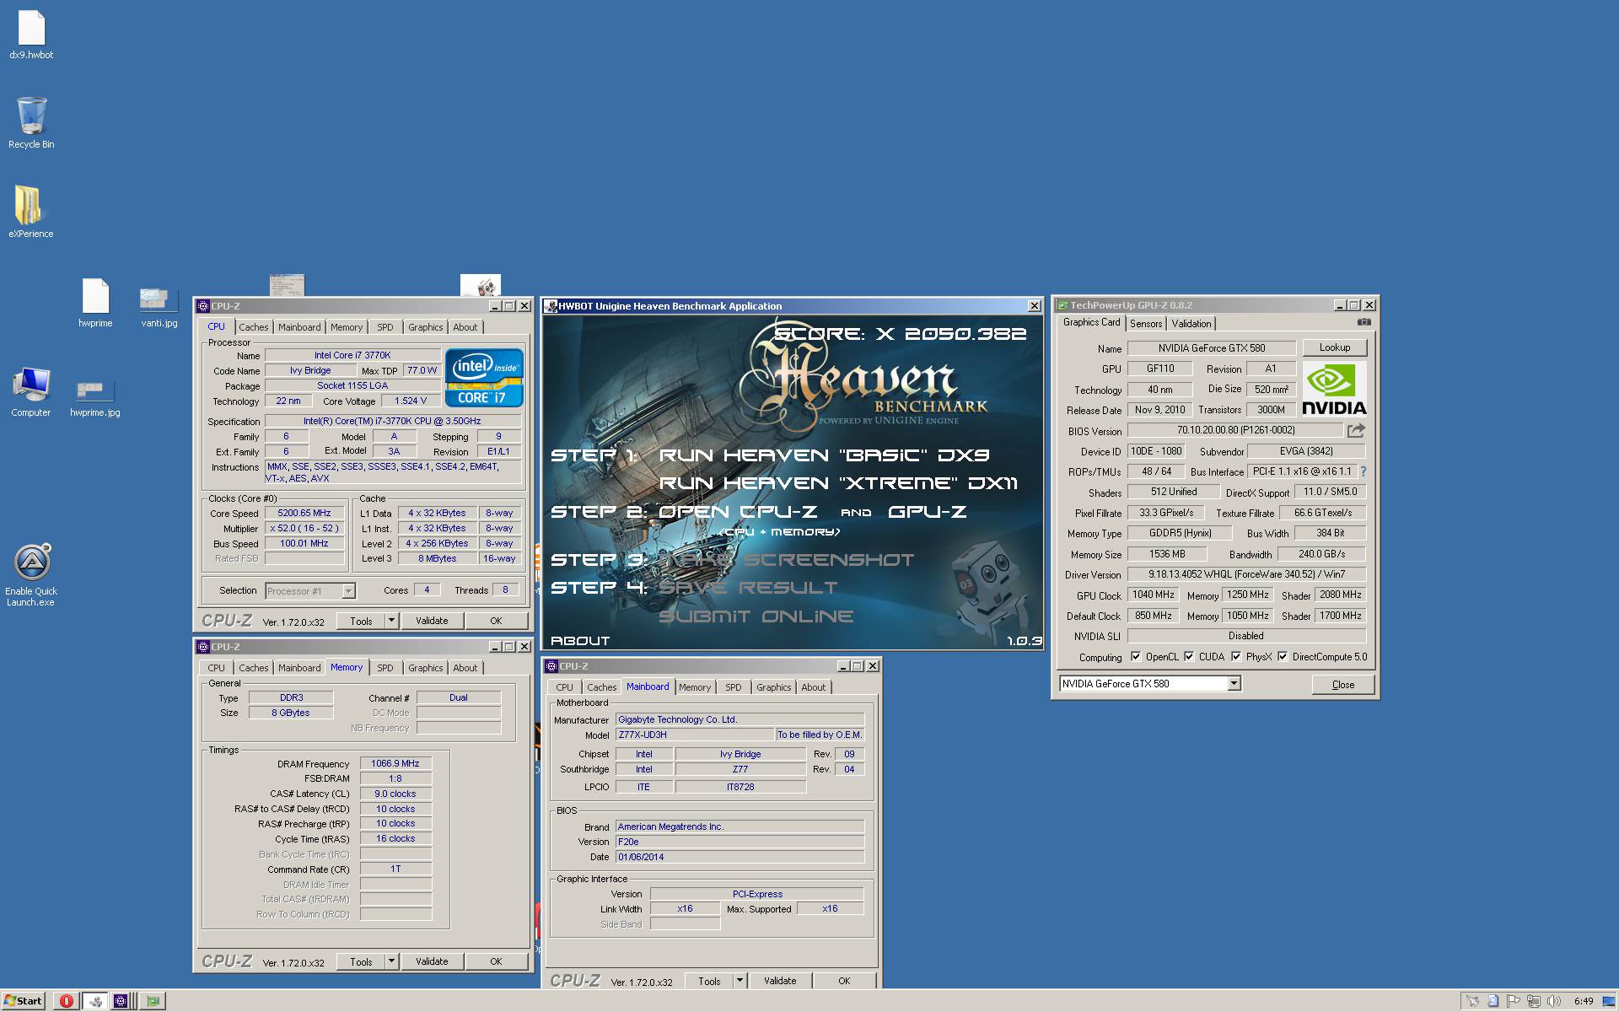The height and width of the screenshot is (1012, 1619).
Task: Click the Core Speed value 5200.65 MHz
Action: [304, 513]
